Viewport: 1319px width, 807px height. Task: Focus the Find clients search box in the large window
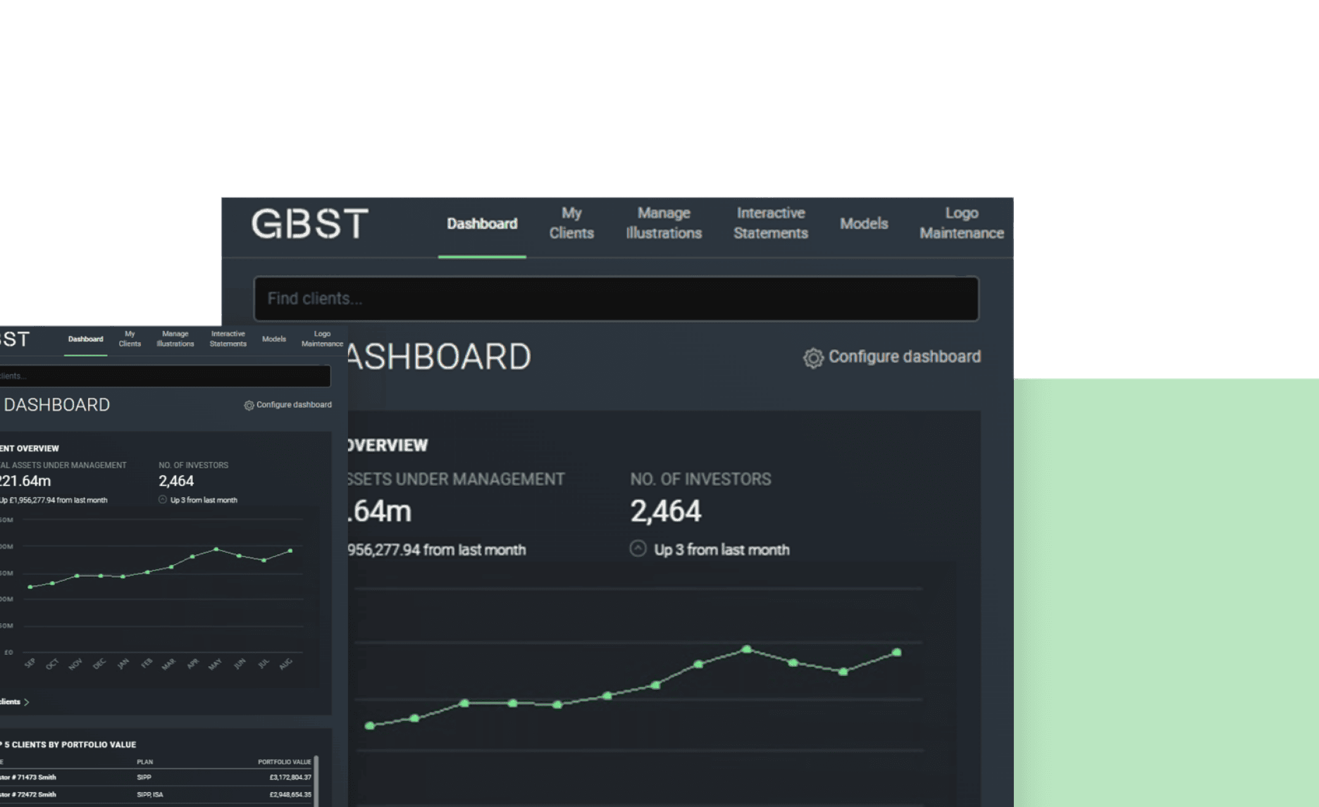[x=616, y=299]
